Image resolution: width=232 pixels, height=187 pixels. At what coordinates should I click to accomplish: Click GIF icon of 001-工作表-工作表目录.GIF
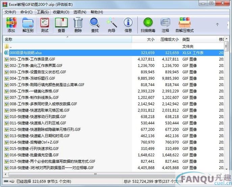pyautogui.click(x=6, y=59)
